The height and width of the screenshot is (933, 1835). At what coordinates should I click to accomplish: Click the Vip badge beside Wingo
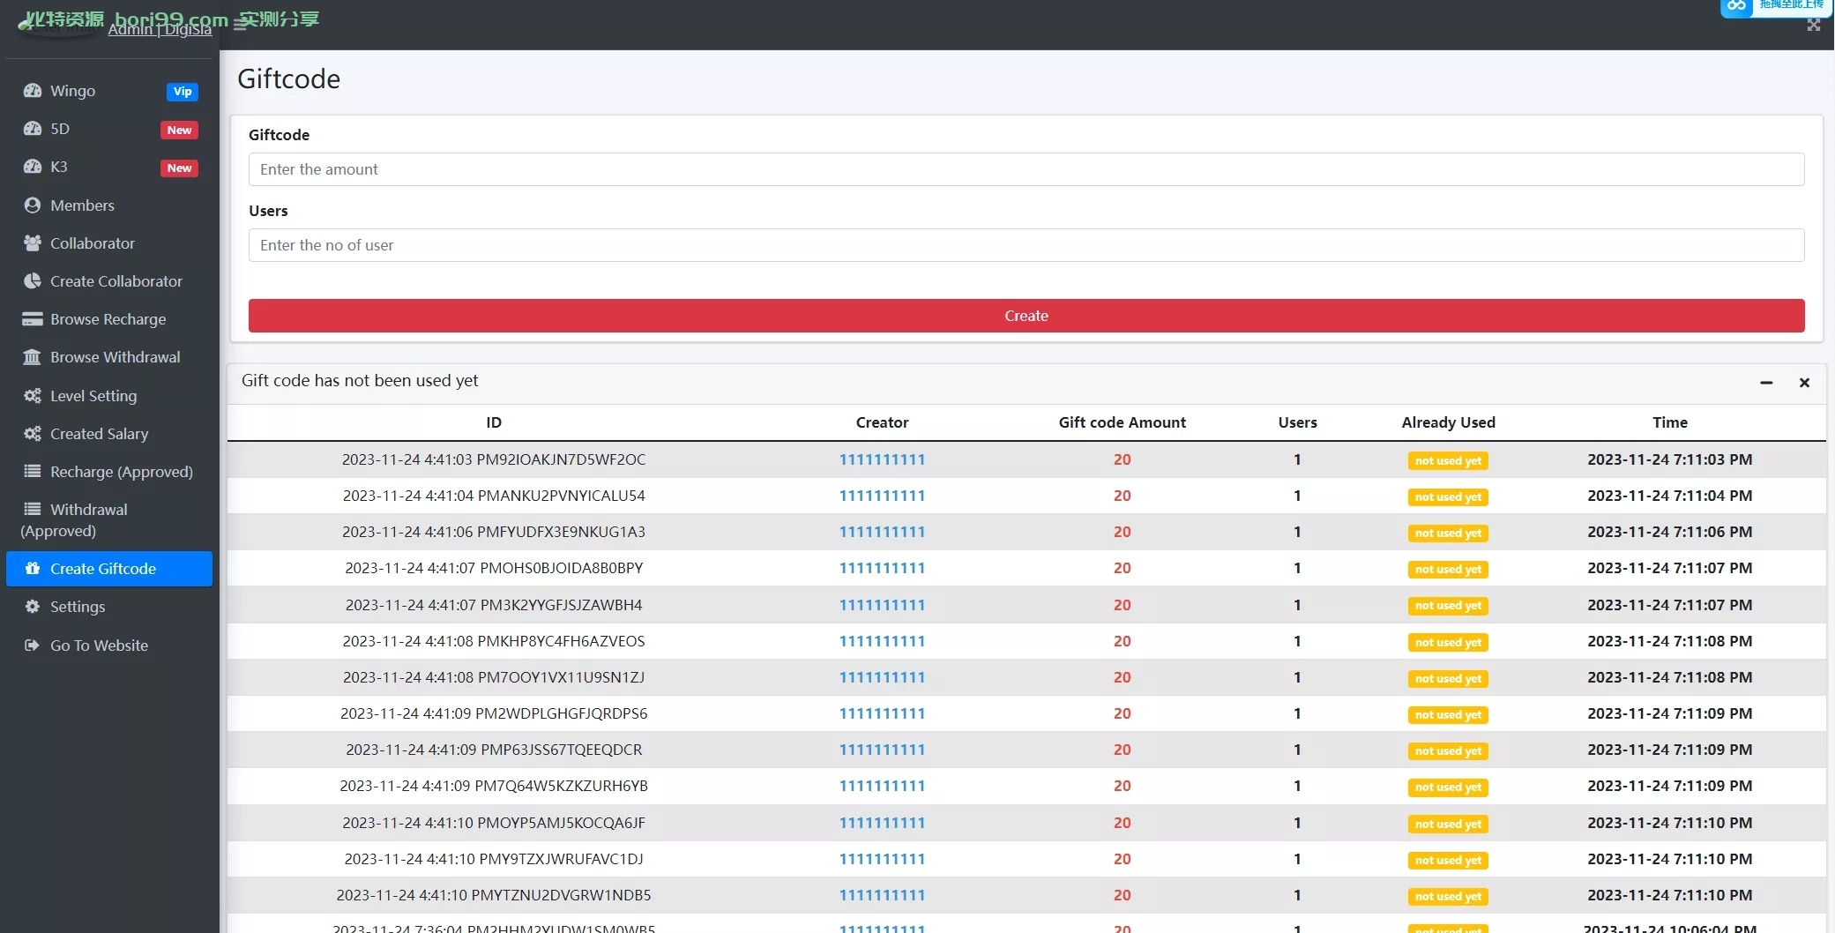point(183,92)
